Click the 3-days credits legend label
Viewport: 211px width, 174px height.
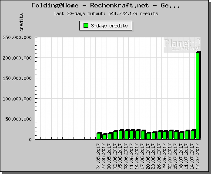pos(109,26)
